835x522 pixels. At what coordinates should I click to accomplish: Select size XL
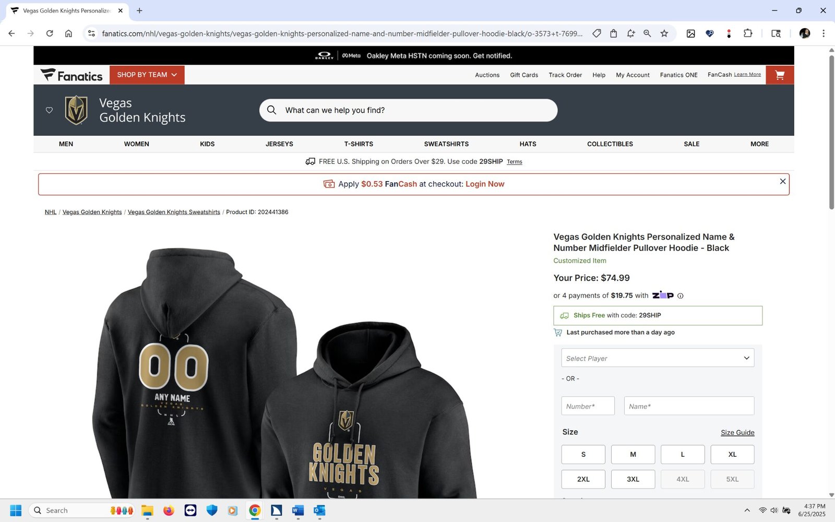[732, 455]
